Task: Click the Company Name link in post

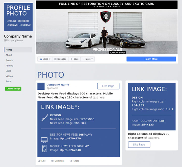Action: [58, 85]
